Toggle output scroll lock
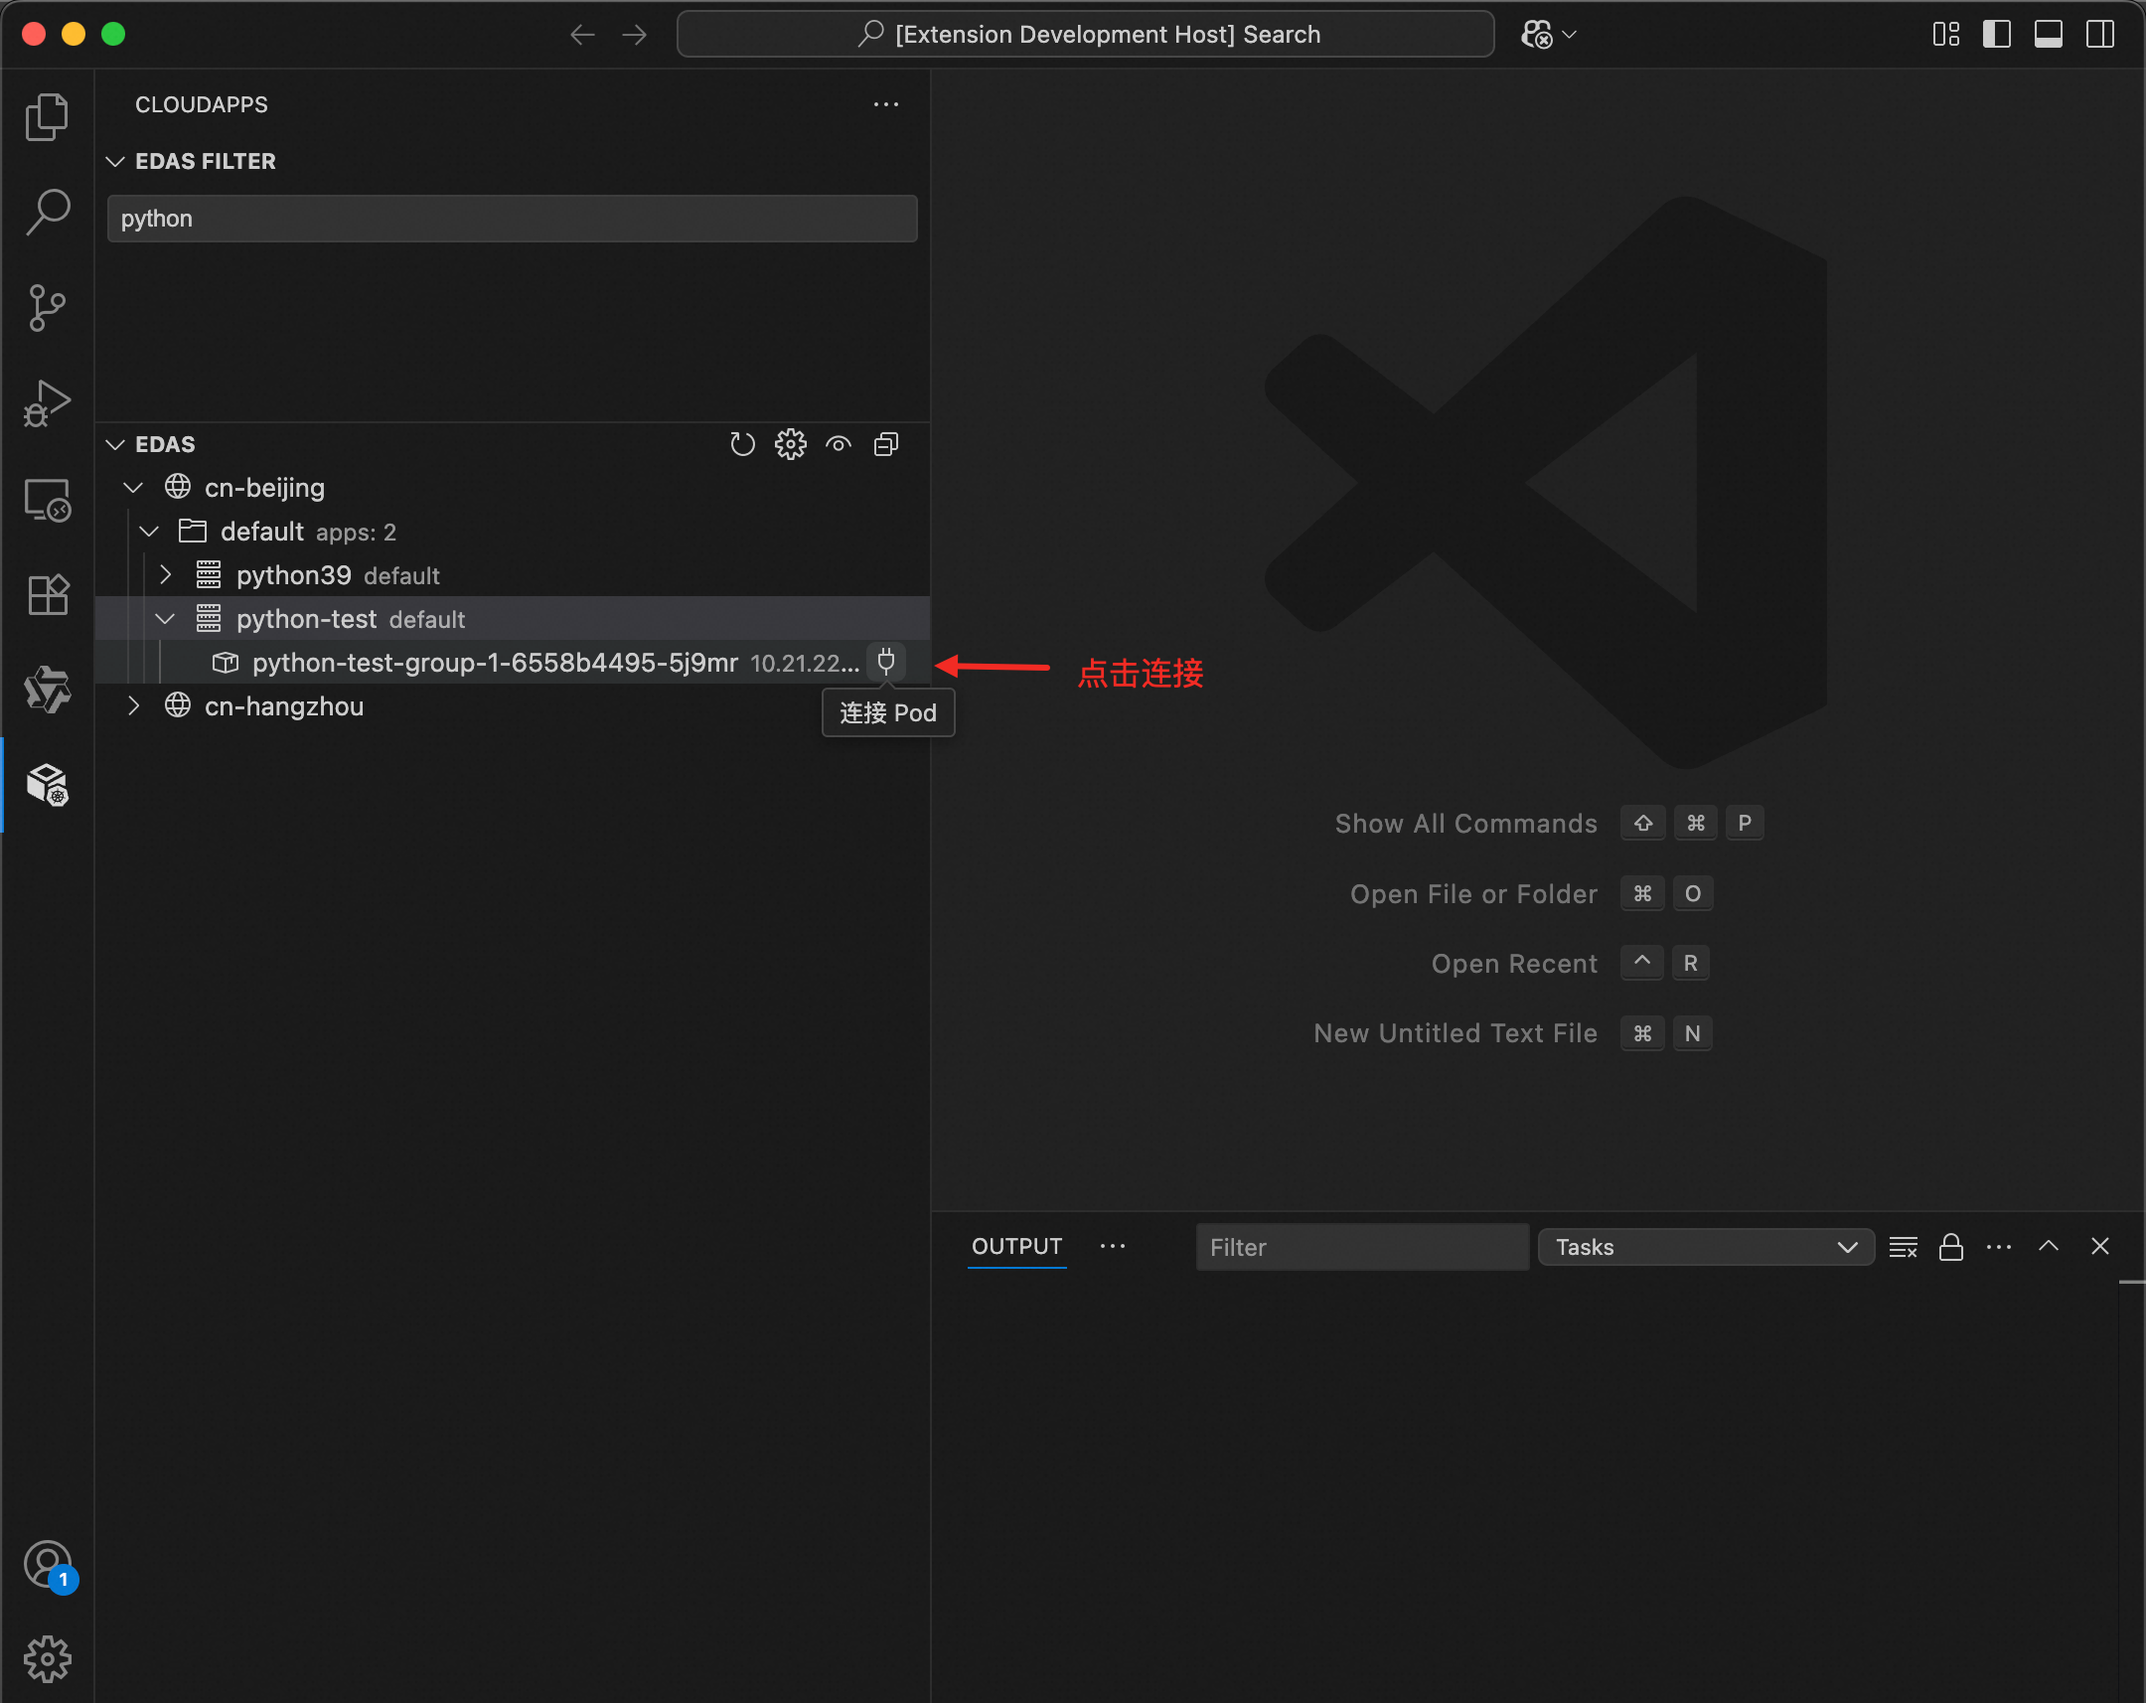Image resolution: width=2146 pixels, height=1703 pixels. coord(1950,1247)
